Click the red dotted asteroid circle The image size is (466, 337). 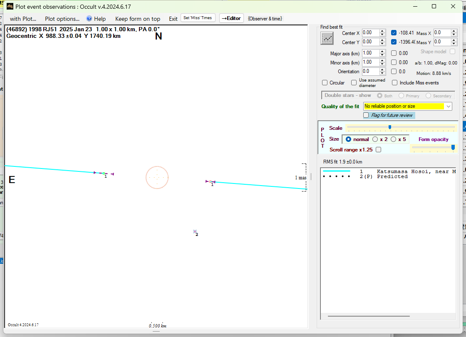pos(157,178)
